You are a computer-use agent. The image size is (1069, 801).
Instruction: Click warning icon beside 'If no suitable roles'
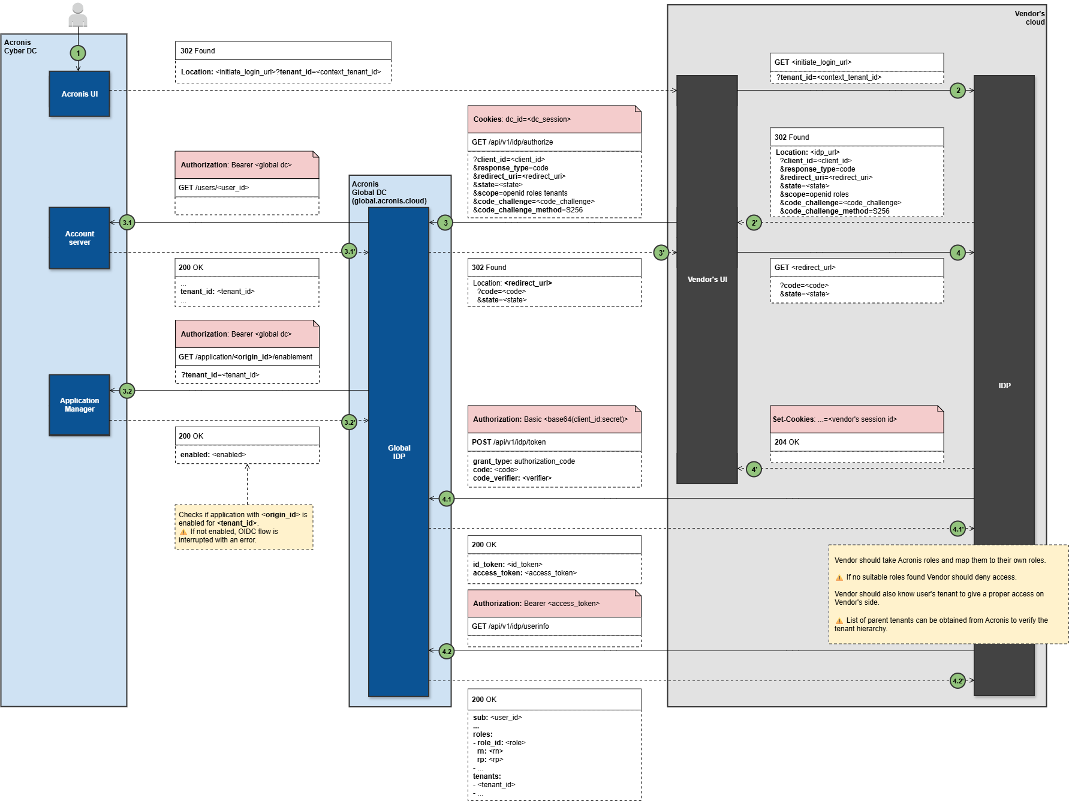click(x=839, y=577)
